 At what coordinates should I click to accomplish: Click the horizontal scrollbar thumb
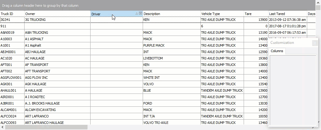click(46, 127)
